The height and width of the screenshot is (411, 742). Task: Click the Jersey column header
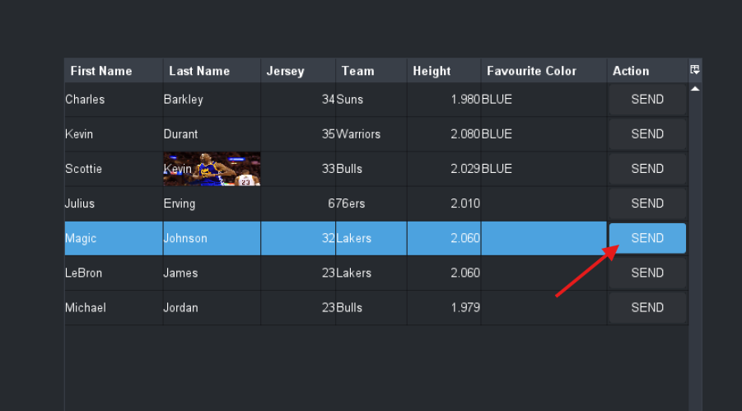(x=286, y=71)
